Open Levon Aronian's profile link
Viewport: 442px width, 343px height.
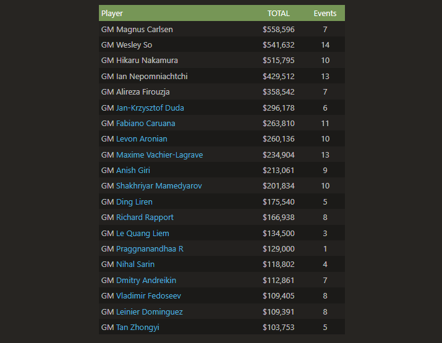click(x=142, y=139)
